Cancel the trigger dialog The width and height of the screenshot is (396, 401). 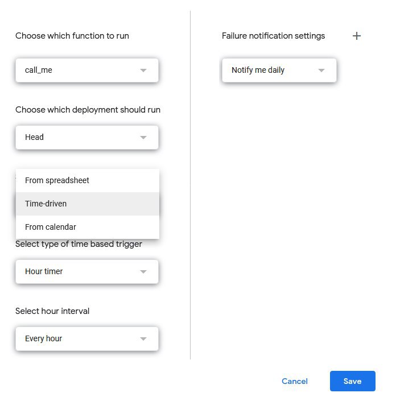click(x=295, y=381)
